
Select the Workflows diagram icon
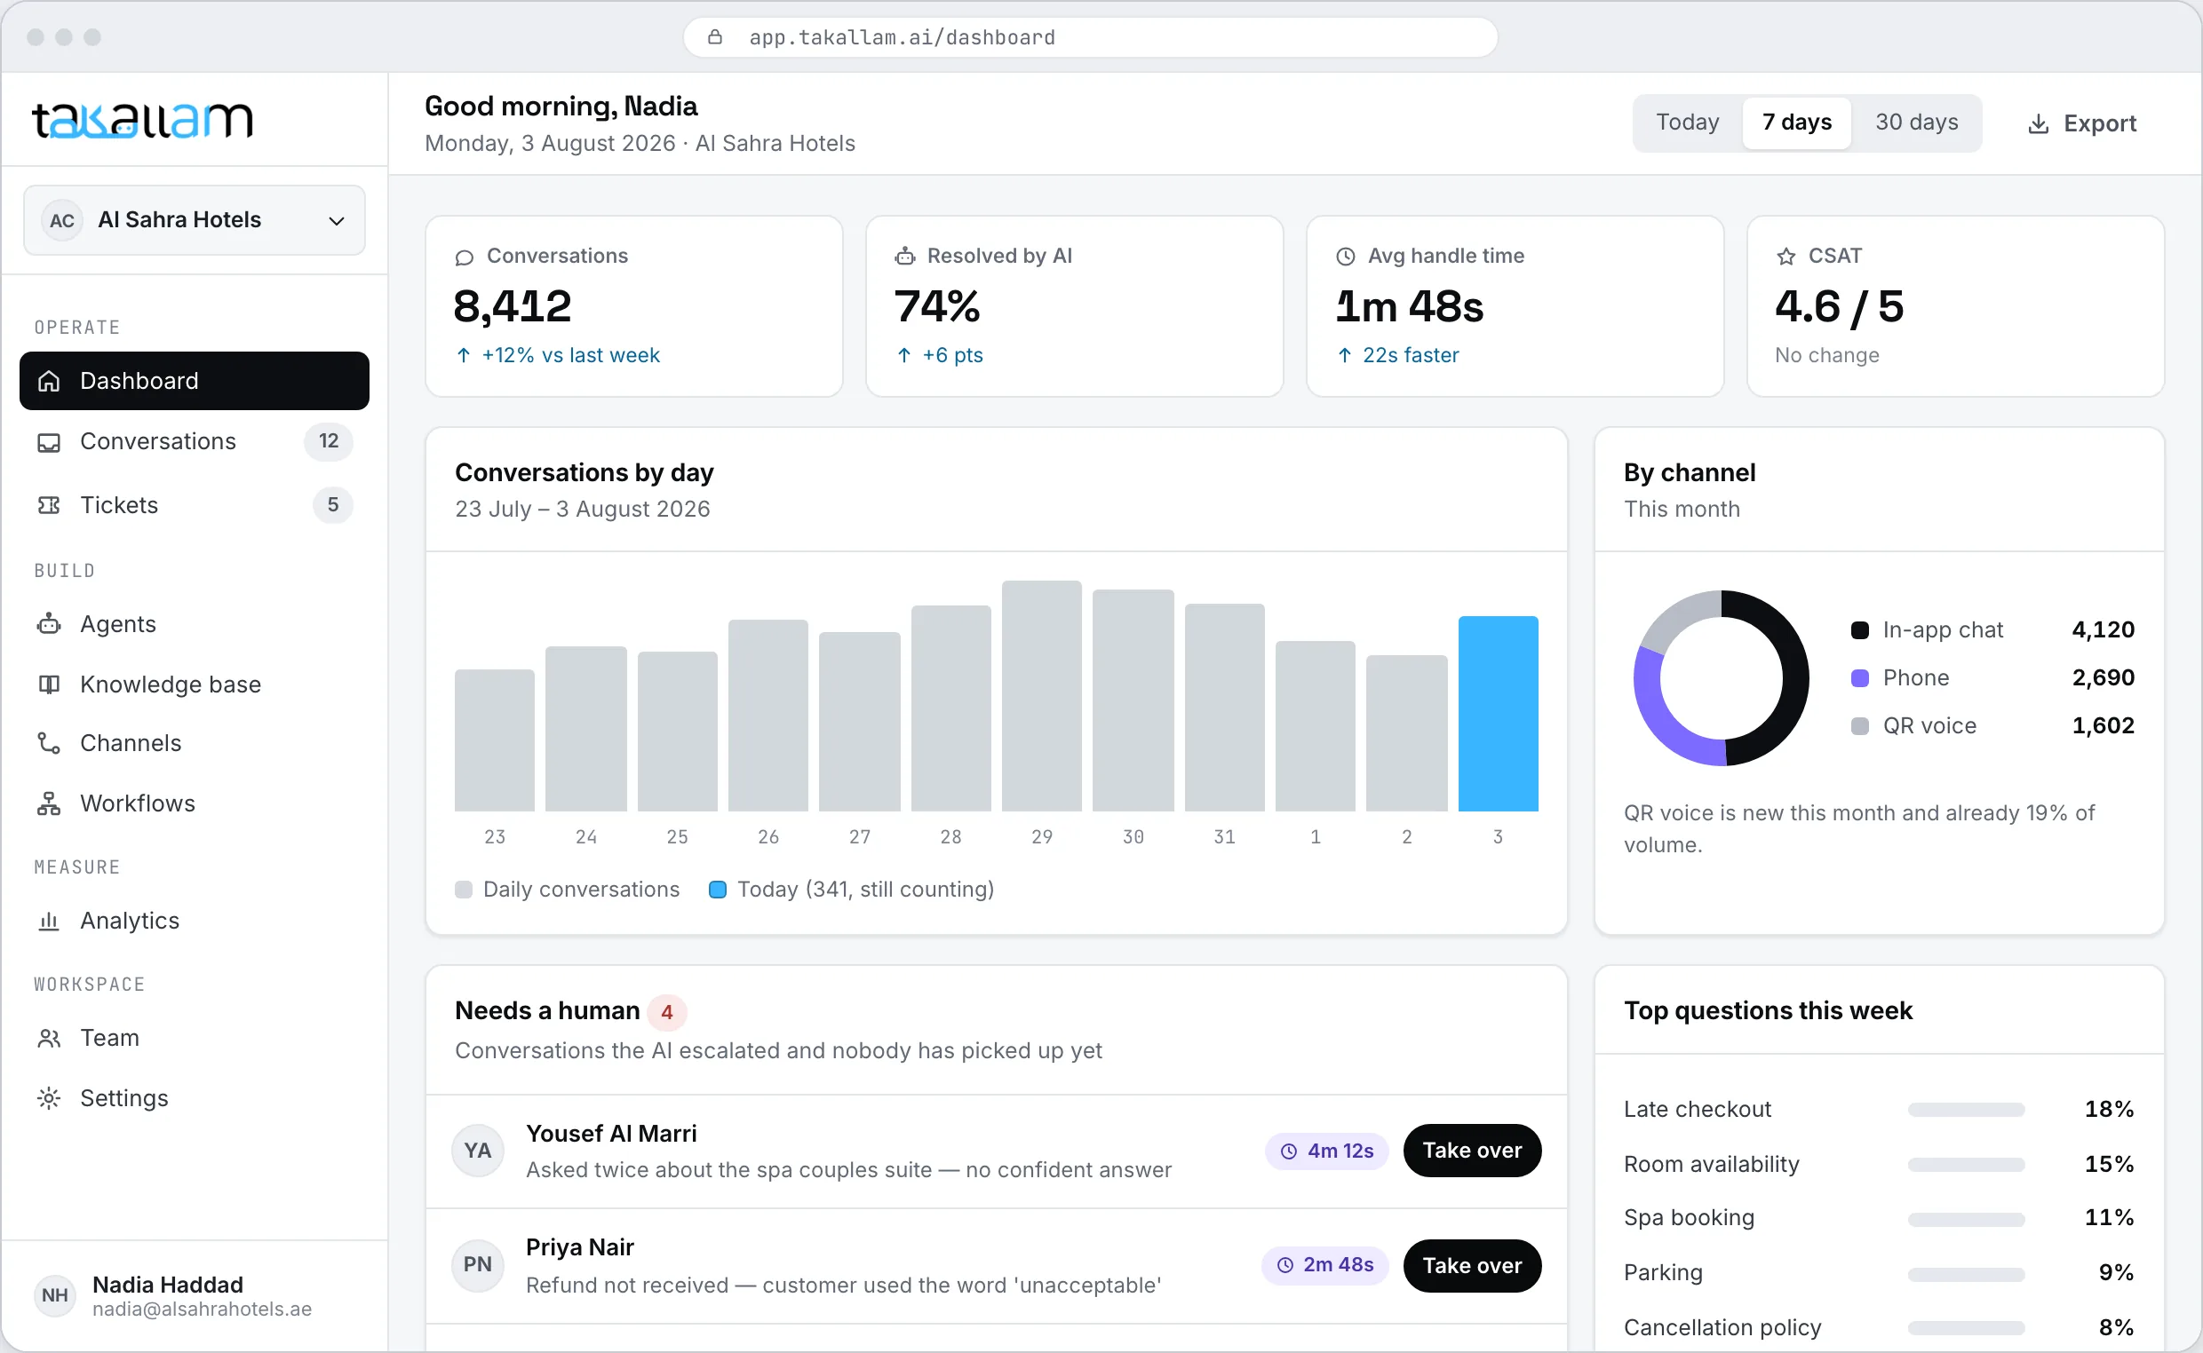(x=48, y=803)
